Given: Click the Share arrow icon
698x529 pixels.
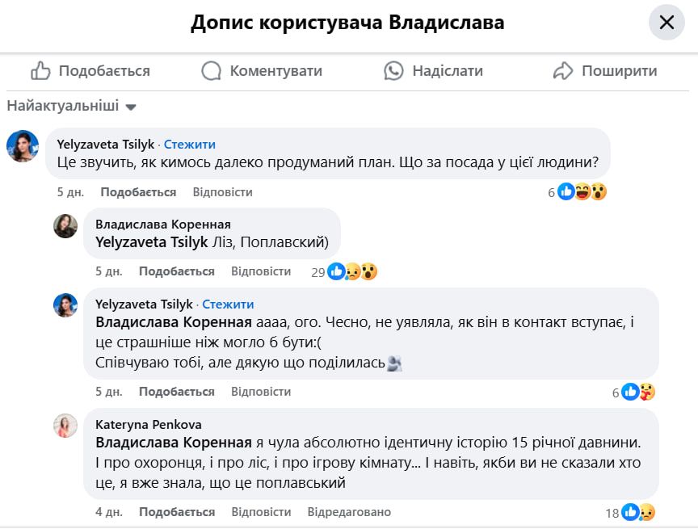Looking at the screenshot, I should pyautogui.click(x=563, y=71).
